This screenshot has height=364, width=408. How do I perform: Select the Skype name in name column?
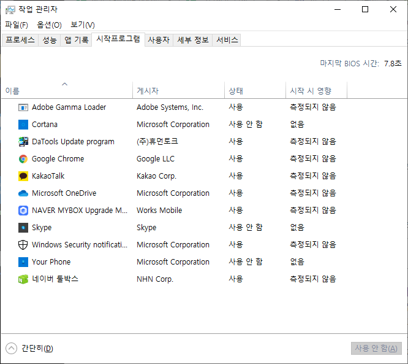click(x=42, y=228)
